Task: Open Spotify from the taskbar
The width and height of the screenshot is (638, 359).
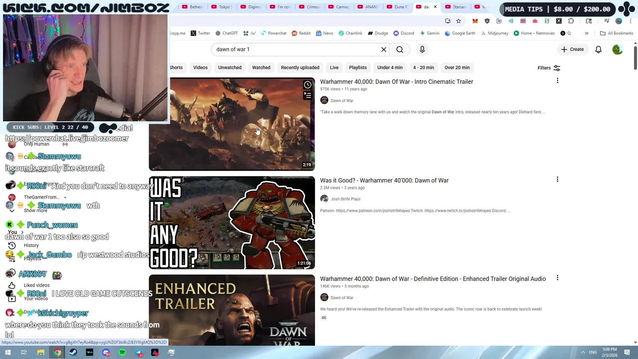Action: pyautogui.click(x=122, y=353)
